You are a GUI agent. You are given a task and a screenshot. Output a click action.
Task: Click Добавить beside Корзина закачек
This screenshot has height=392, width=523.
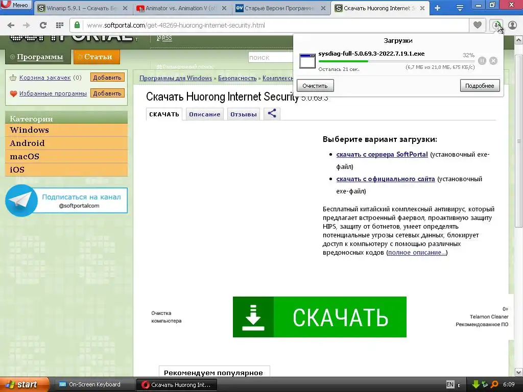(x=107, y=78)
